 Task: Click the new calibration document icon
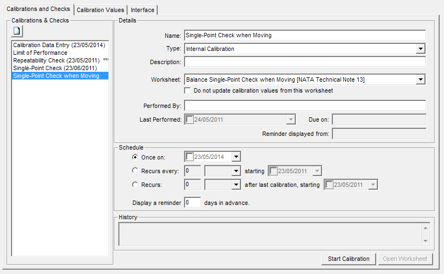point(17,31)
